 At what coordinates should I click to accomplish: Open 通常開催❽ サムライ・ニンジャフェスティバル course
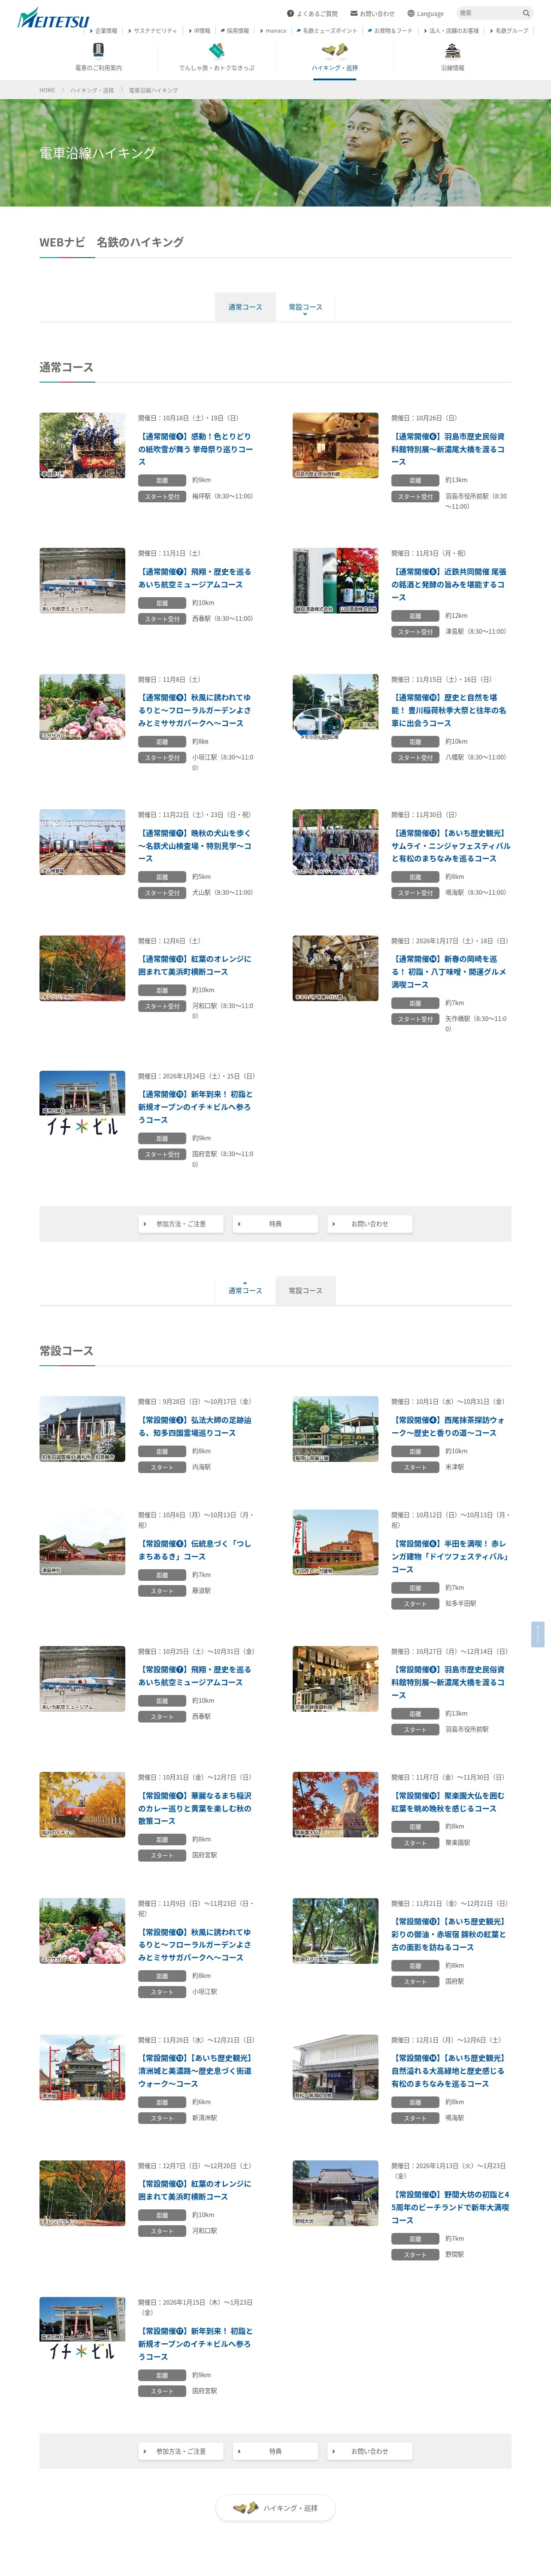point(450,845)
